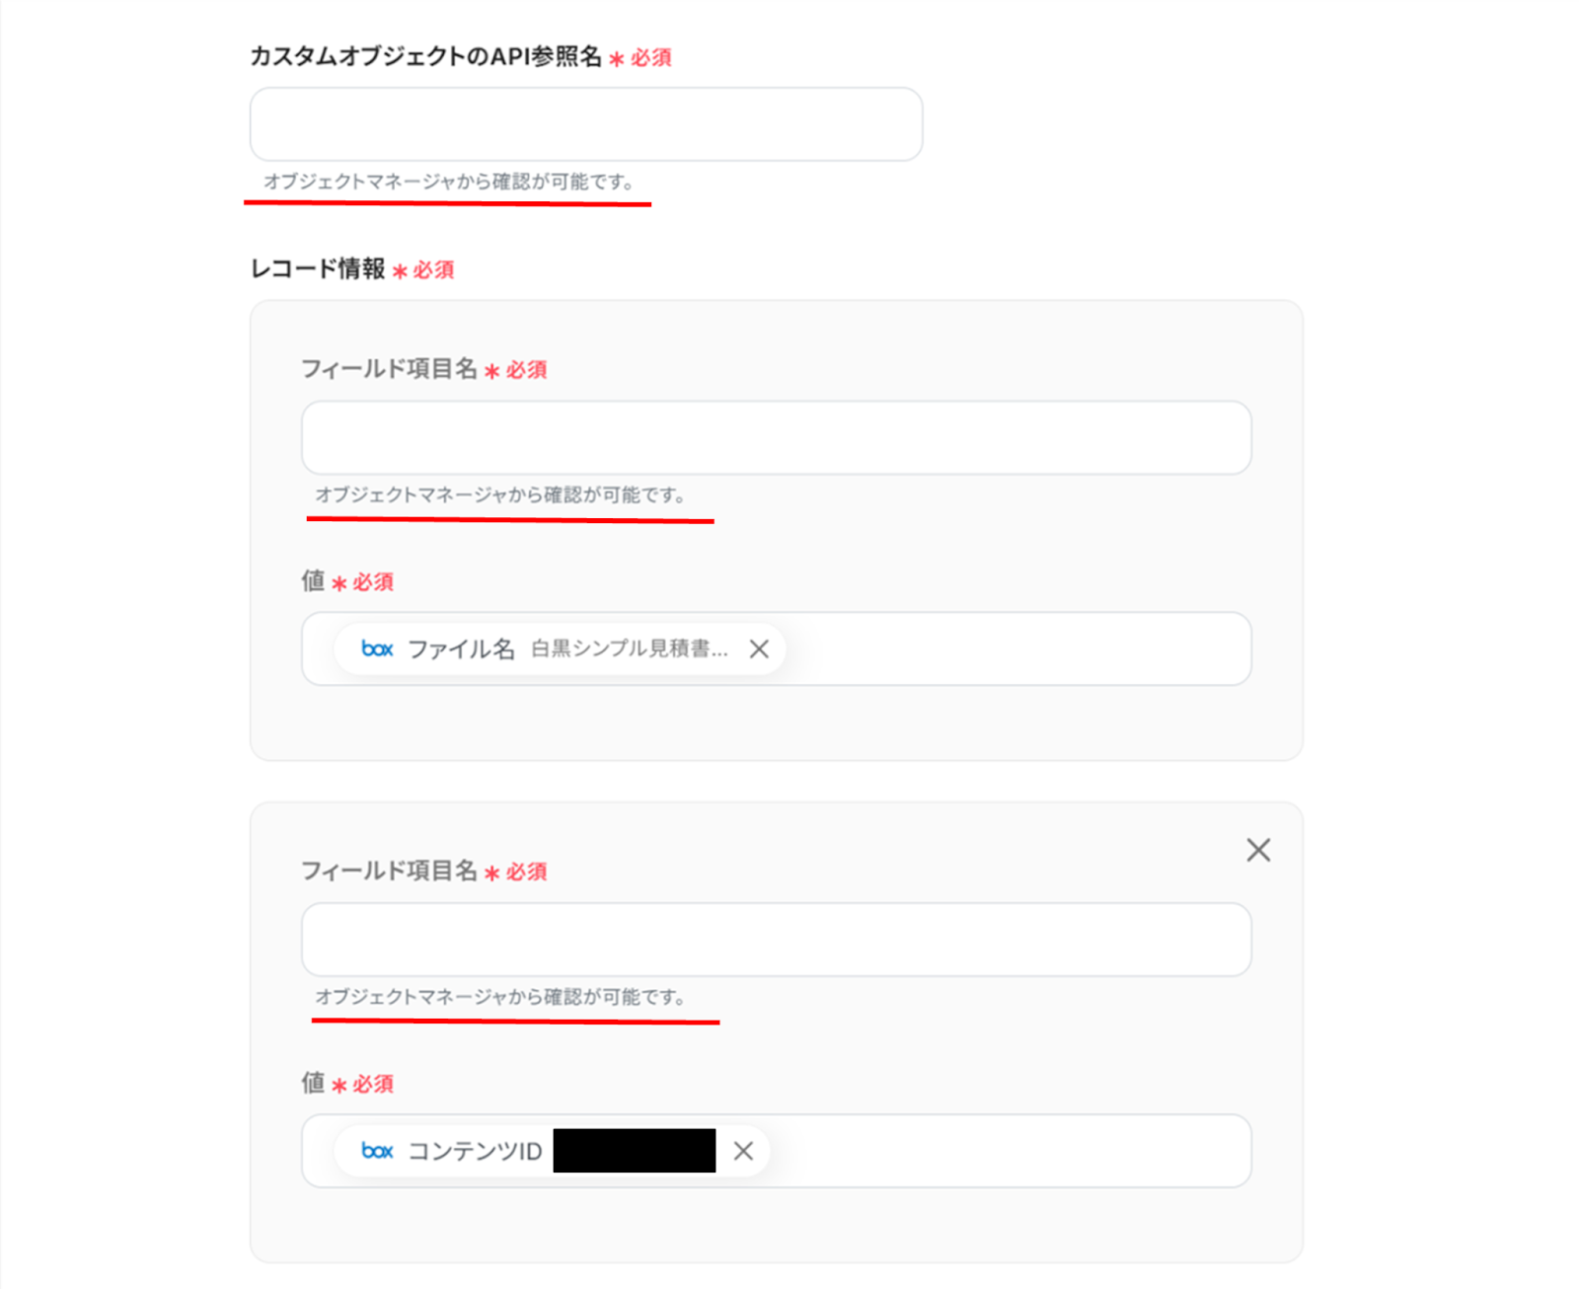Screen dimensions: 1579x1289
Task: Remove the コンテンツID chip with its X
Action: pos(743,1151)
